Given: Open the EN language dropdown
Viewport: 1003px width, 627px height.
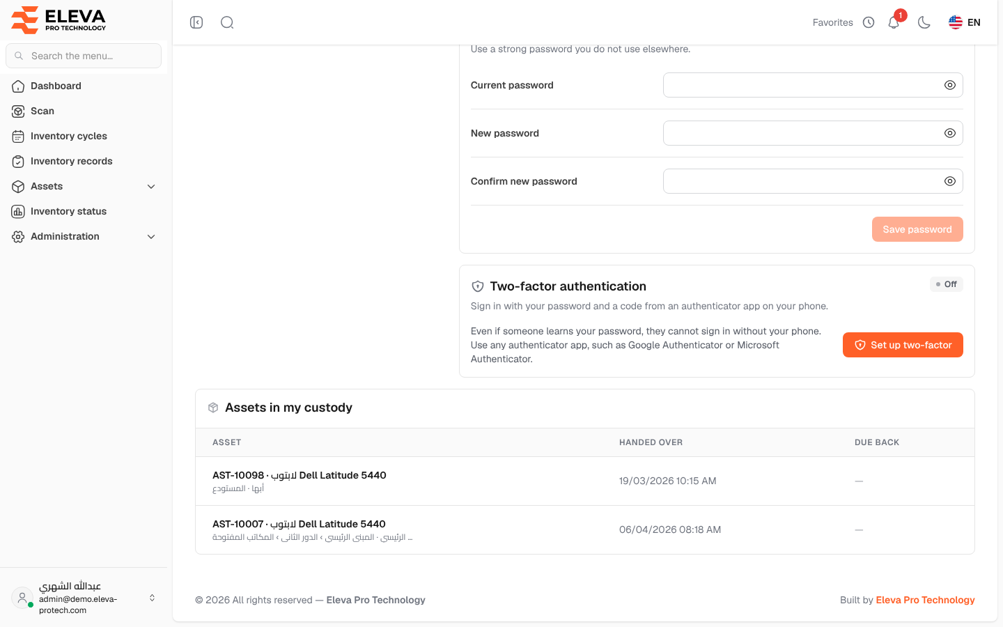Looking at the screenshot, I should 965,22.
